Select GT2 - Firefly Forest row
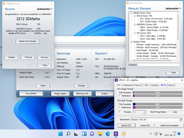The height and width of the screenshot is (138, 184). click(153, 21)
